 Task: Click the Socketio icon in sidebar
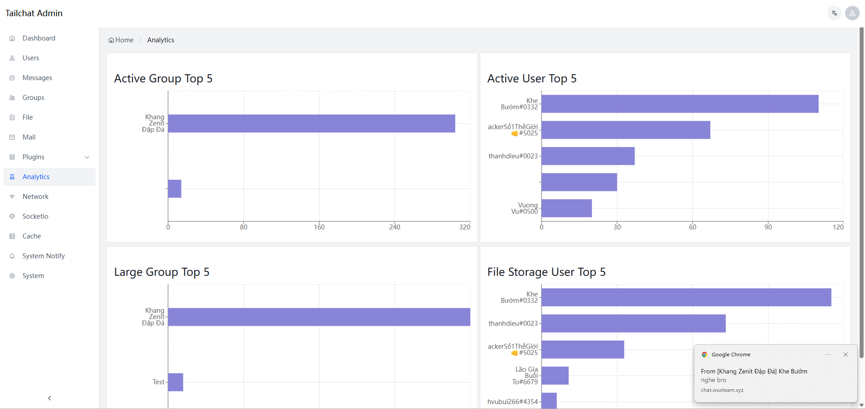(x=12, y=216)
